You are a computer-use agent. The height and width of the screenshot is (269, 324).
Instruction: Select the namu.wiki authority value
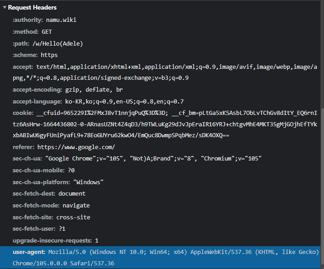point(61,20)
